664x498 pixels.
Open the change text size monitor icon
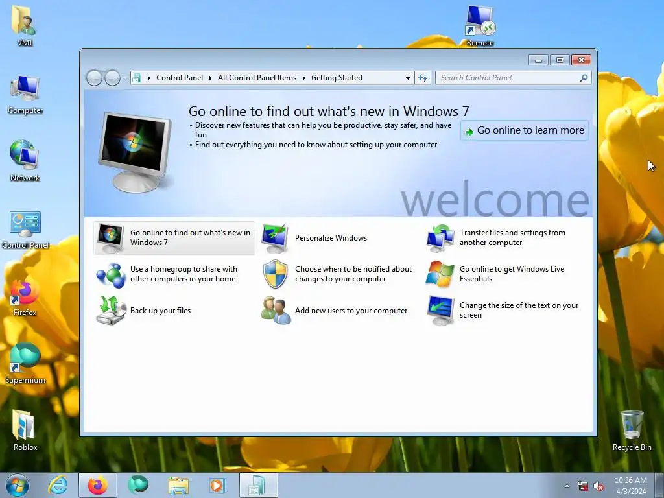pyautogui.click(x=440, y=311)
